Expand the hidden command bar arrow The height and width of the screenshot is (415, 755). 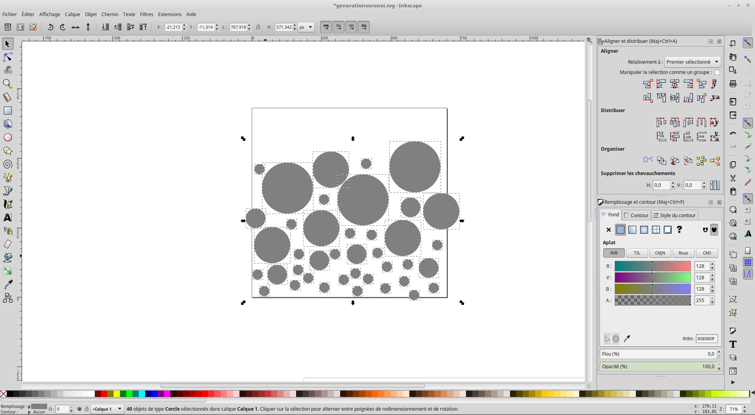click(733, 382)
